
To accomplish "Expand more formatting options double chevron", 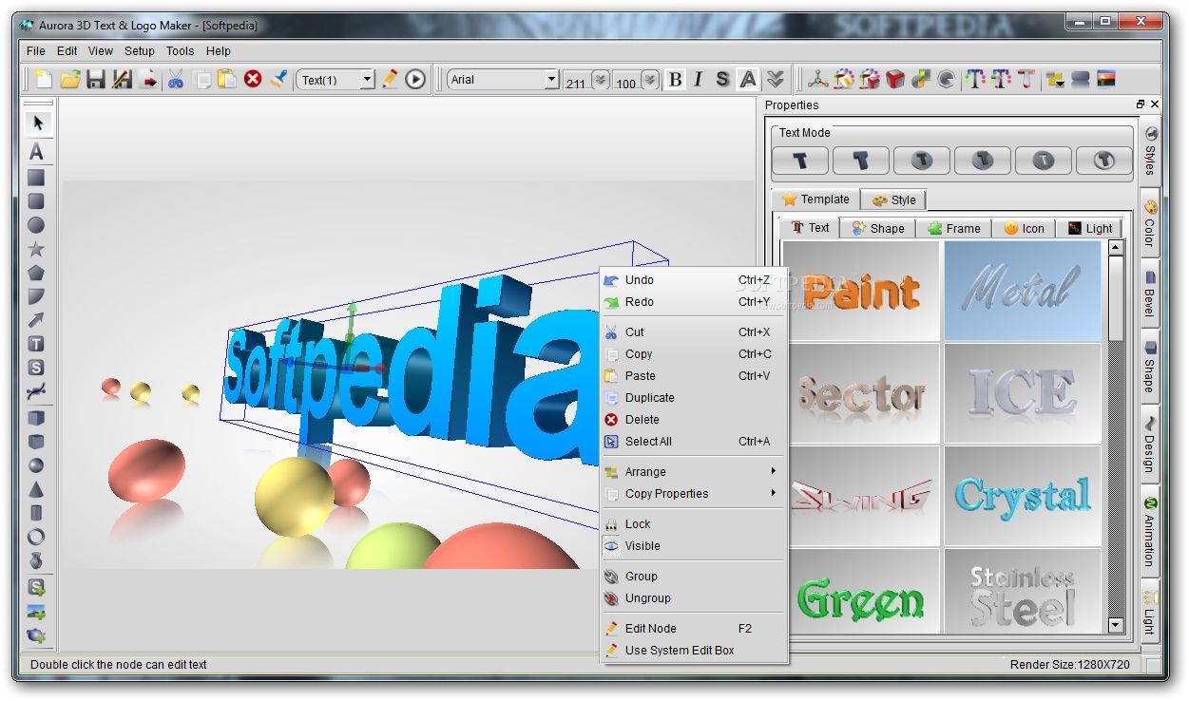I will [x=776, y=80].
